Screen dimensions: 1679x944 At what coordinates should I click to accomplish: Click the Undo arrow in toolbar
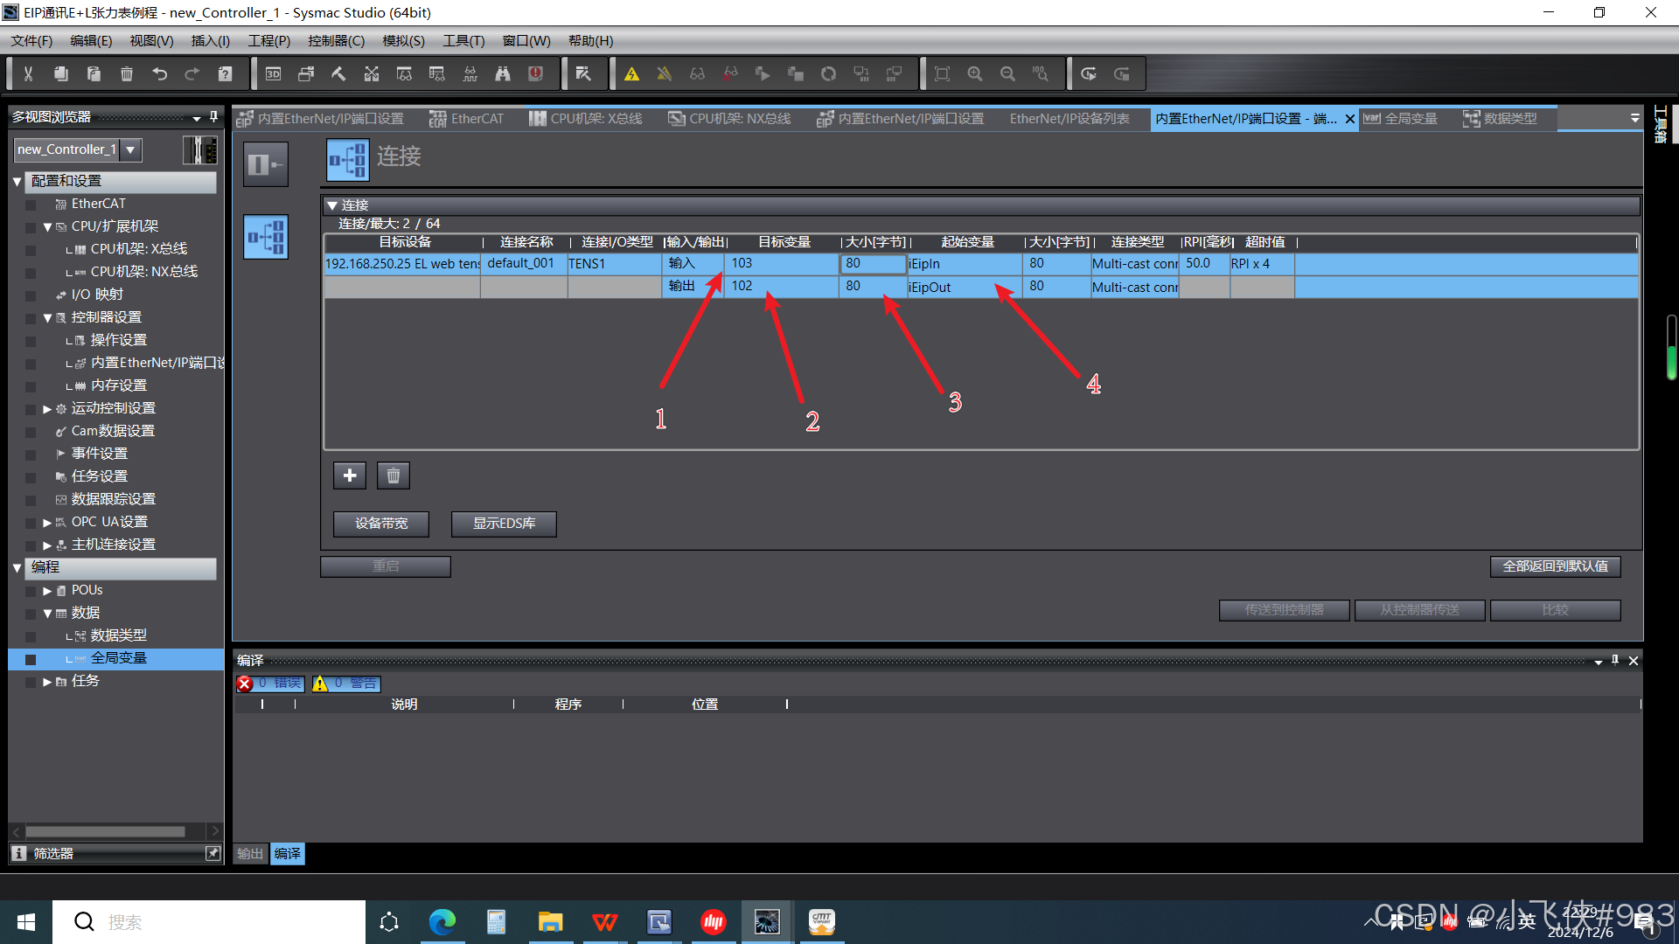pyautogui.click(x=159, y=74)
